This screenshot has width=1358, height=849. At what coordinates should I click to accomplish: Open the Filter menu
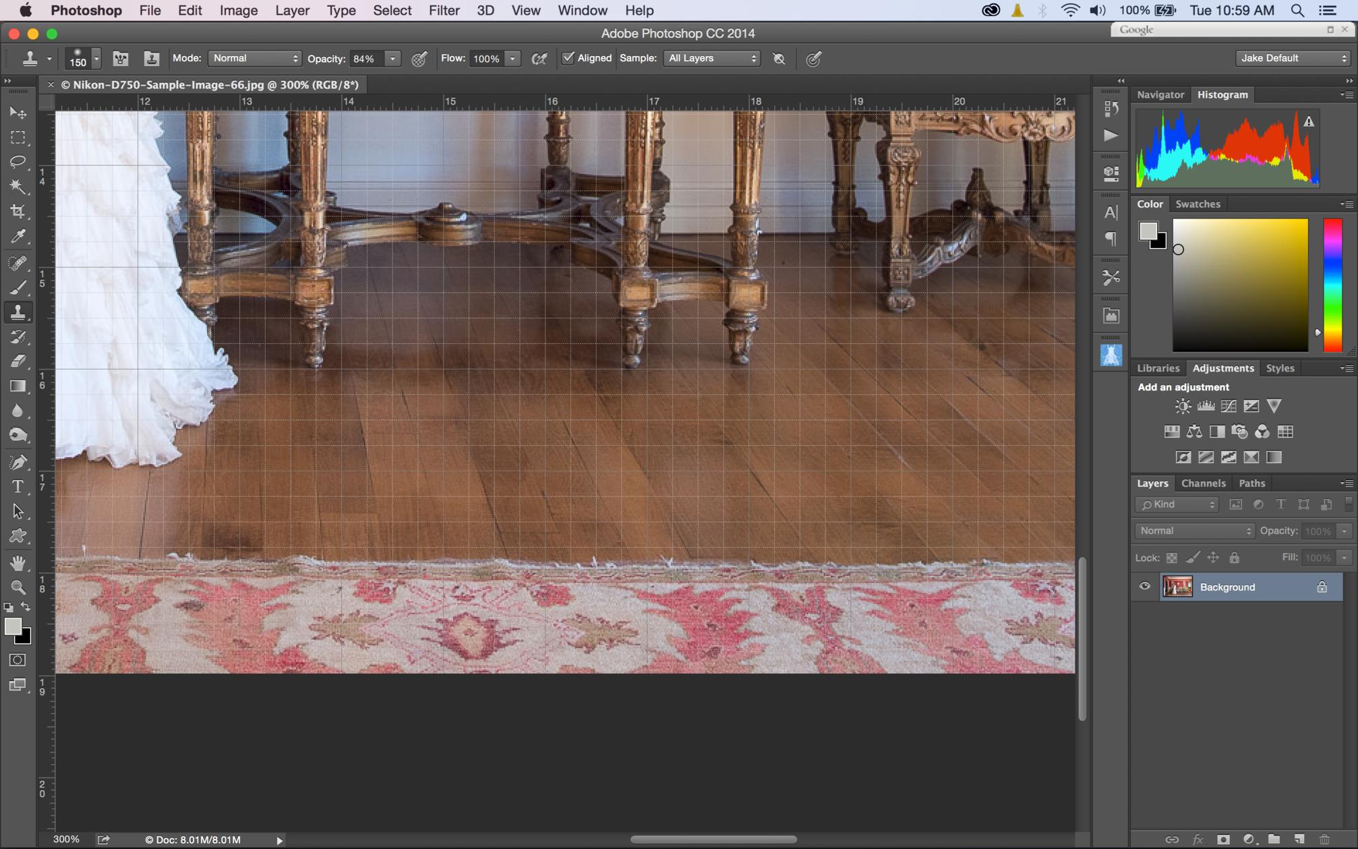point(444,10)
